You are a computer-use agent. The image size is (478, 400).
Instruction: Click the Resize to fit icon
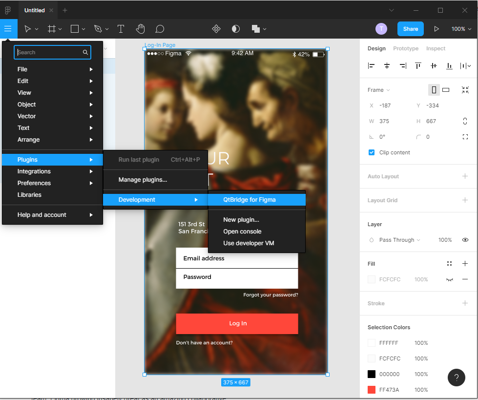465,90
